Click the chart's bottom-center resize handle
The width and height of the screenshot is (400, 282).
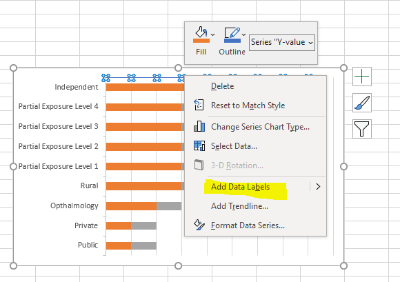[x=179, y=265]
